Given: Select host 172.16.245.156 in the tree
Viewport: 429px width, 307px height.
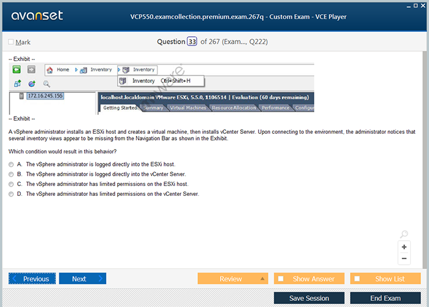Looking at the screenshot, I should (x=45, y=96).
